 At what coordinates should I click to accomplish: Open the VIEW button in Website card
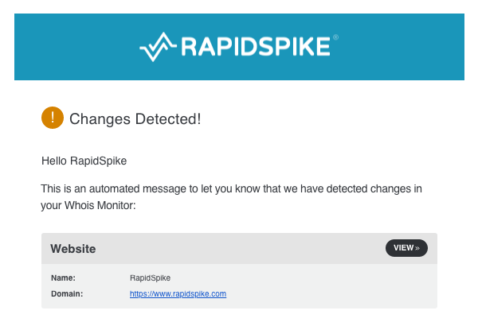tap(406, 248)
